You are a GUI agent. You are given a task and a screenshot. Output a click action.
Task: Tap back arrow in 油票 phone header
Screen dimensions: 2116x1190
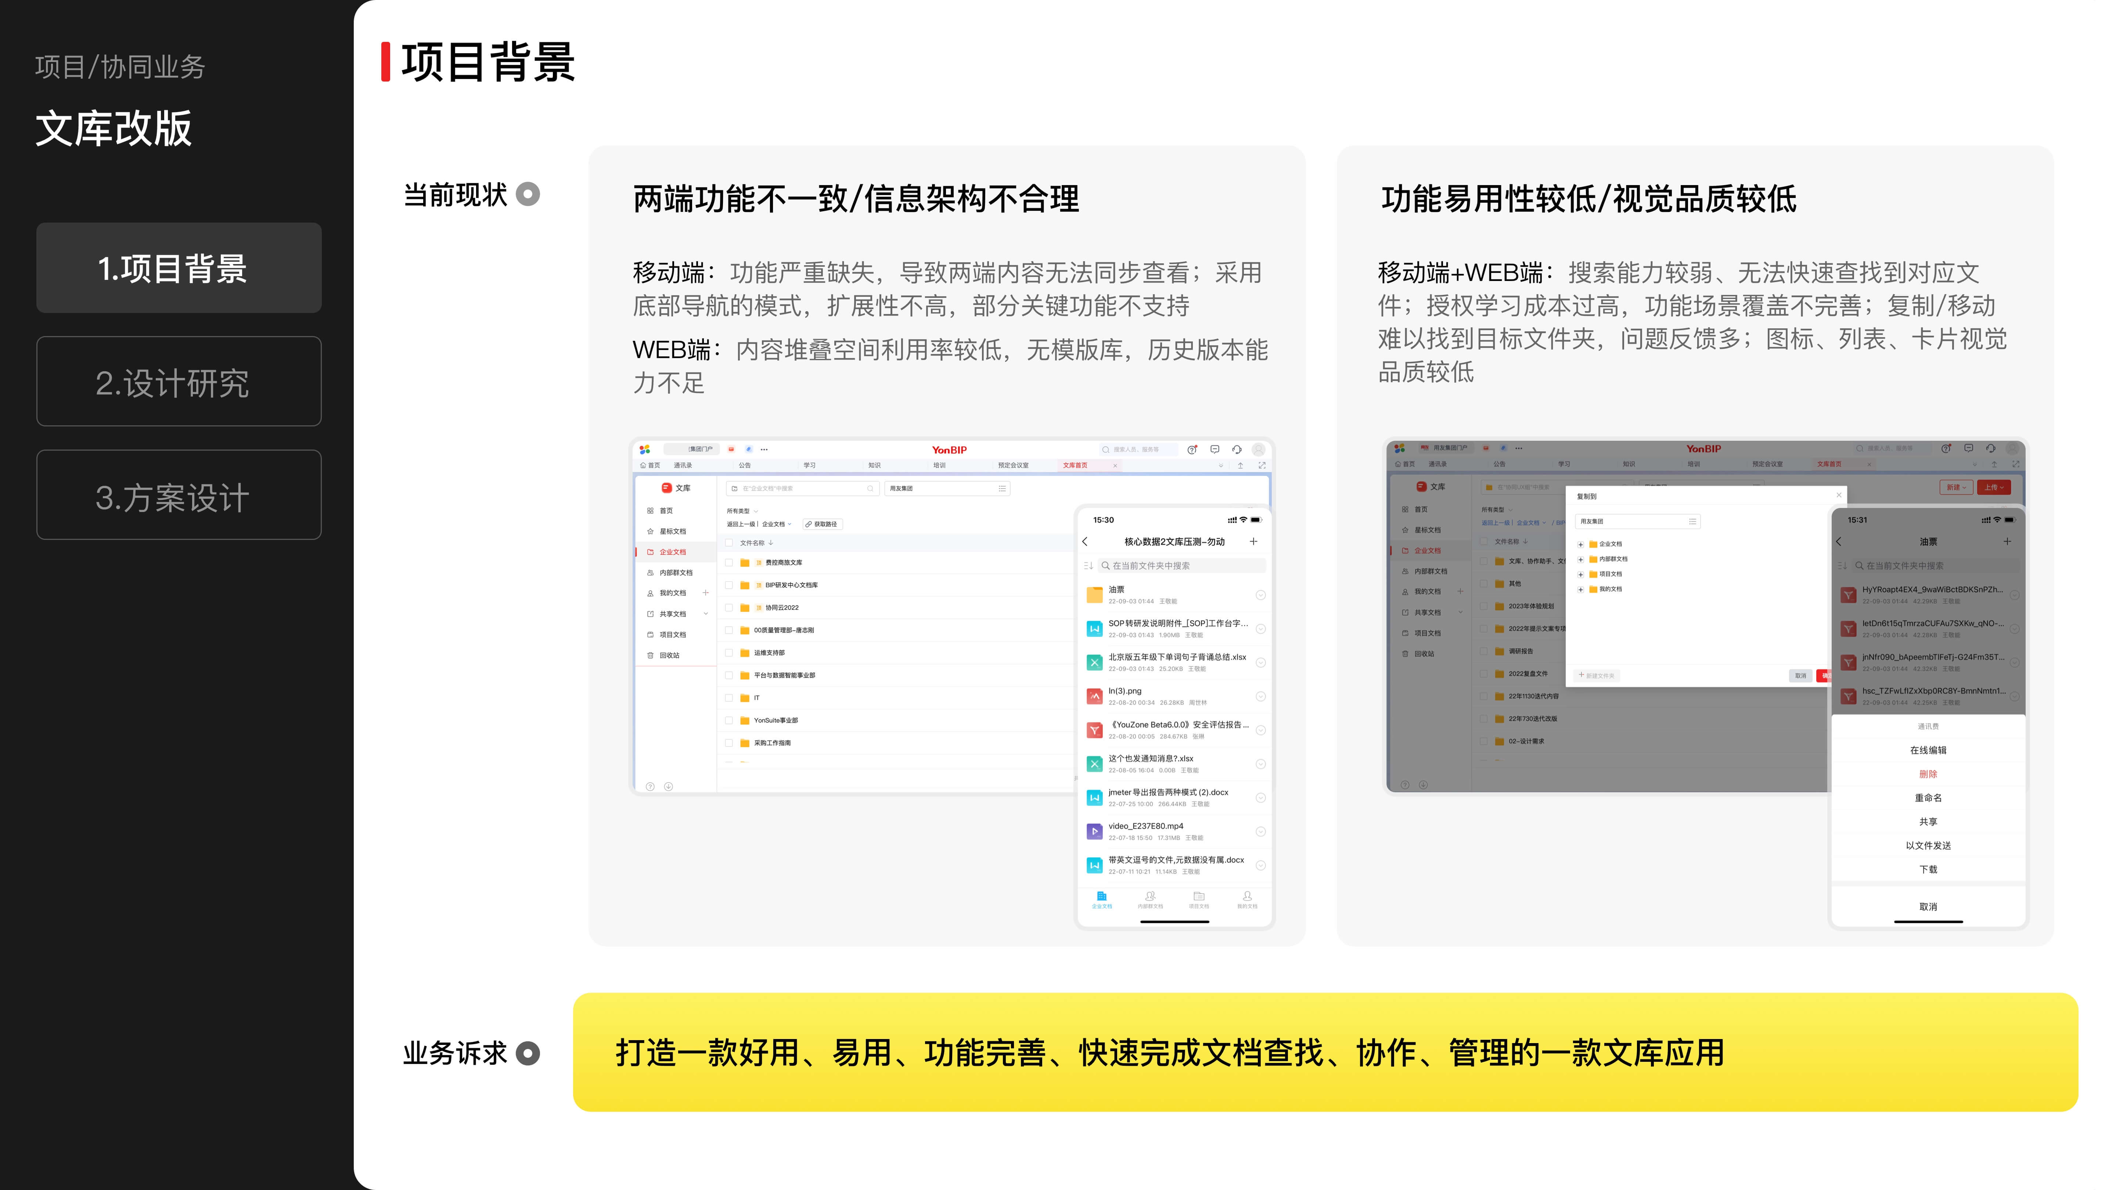[1838, 541]
